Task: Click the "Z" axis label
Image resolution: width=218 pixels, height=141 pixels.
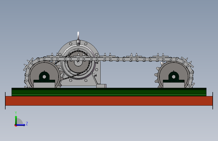Action: click(x=27, y=123)
